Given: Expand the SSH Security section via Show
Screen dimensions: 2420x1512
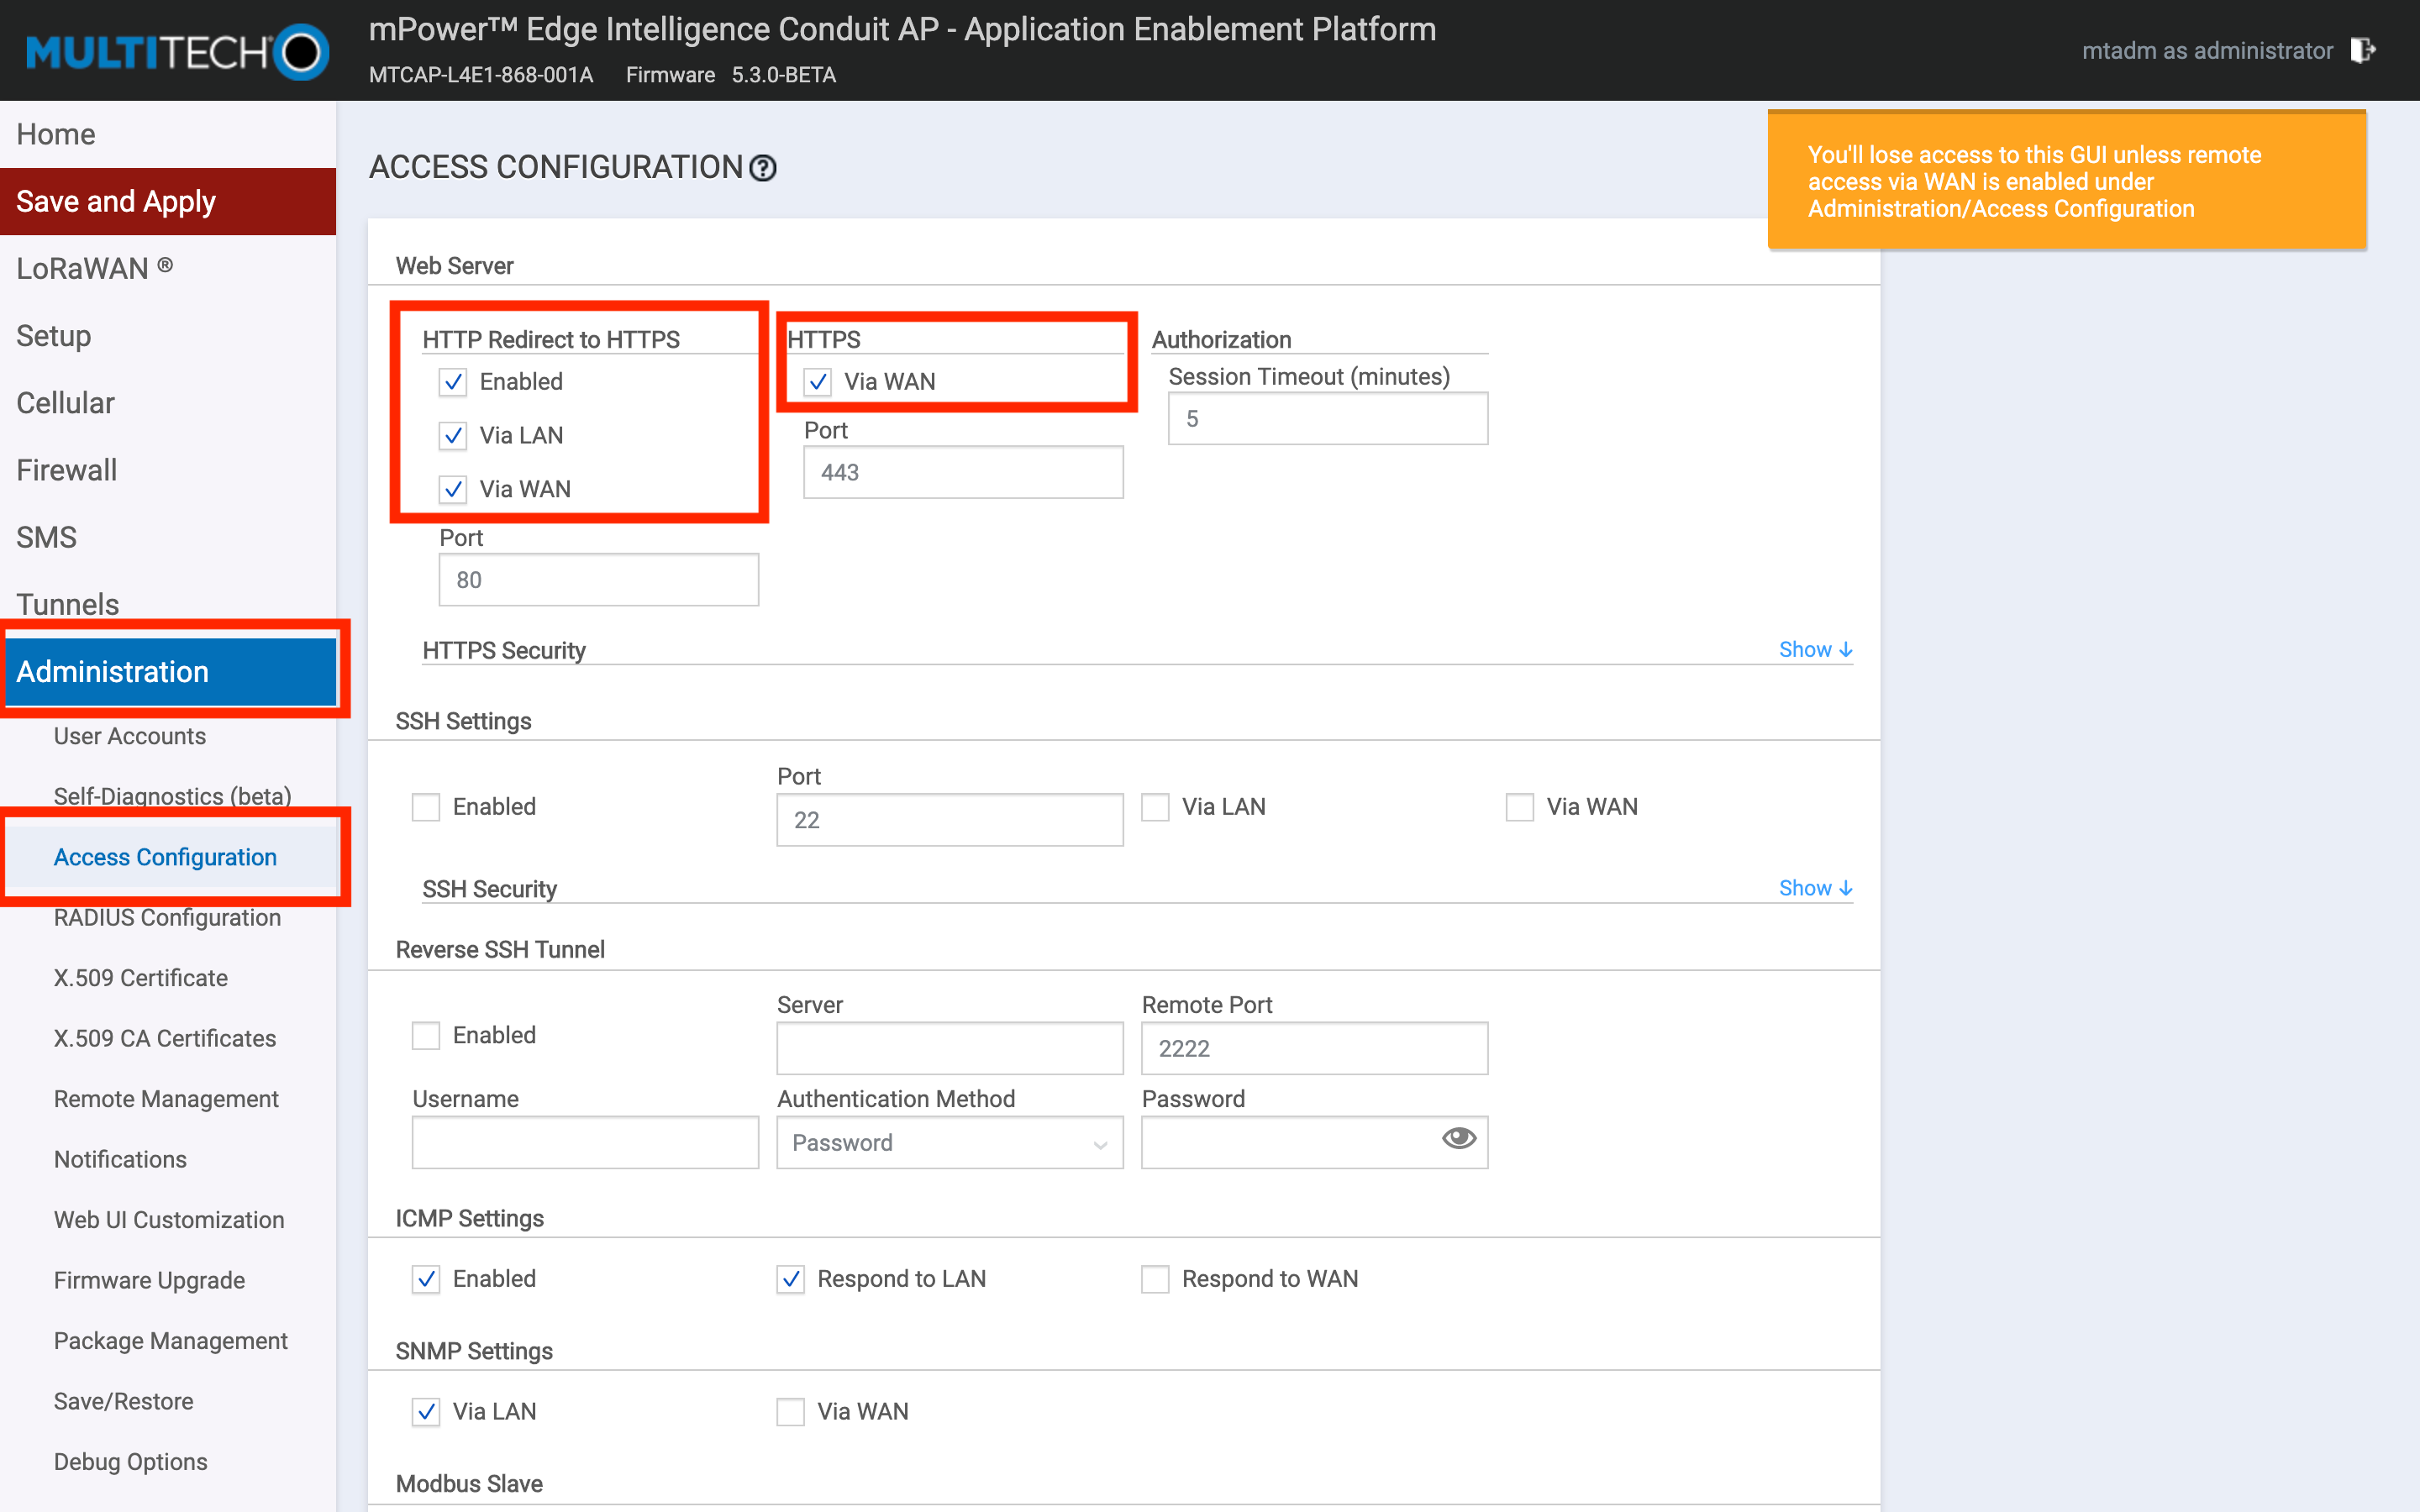Looking at the screenshot, I should point(1814,887).
